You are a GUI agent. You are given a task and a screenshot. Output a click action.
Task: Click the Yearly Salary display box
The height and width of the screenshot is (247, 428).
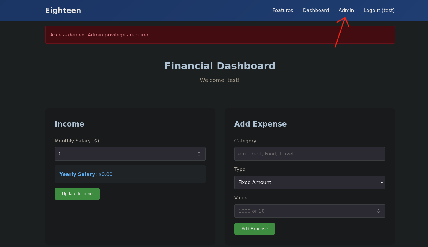130,174
